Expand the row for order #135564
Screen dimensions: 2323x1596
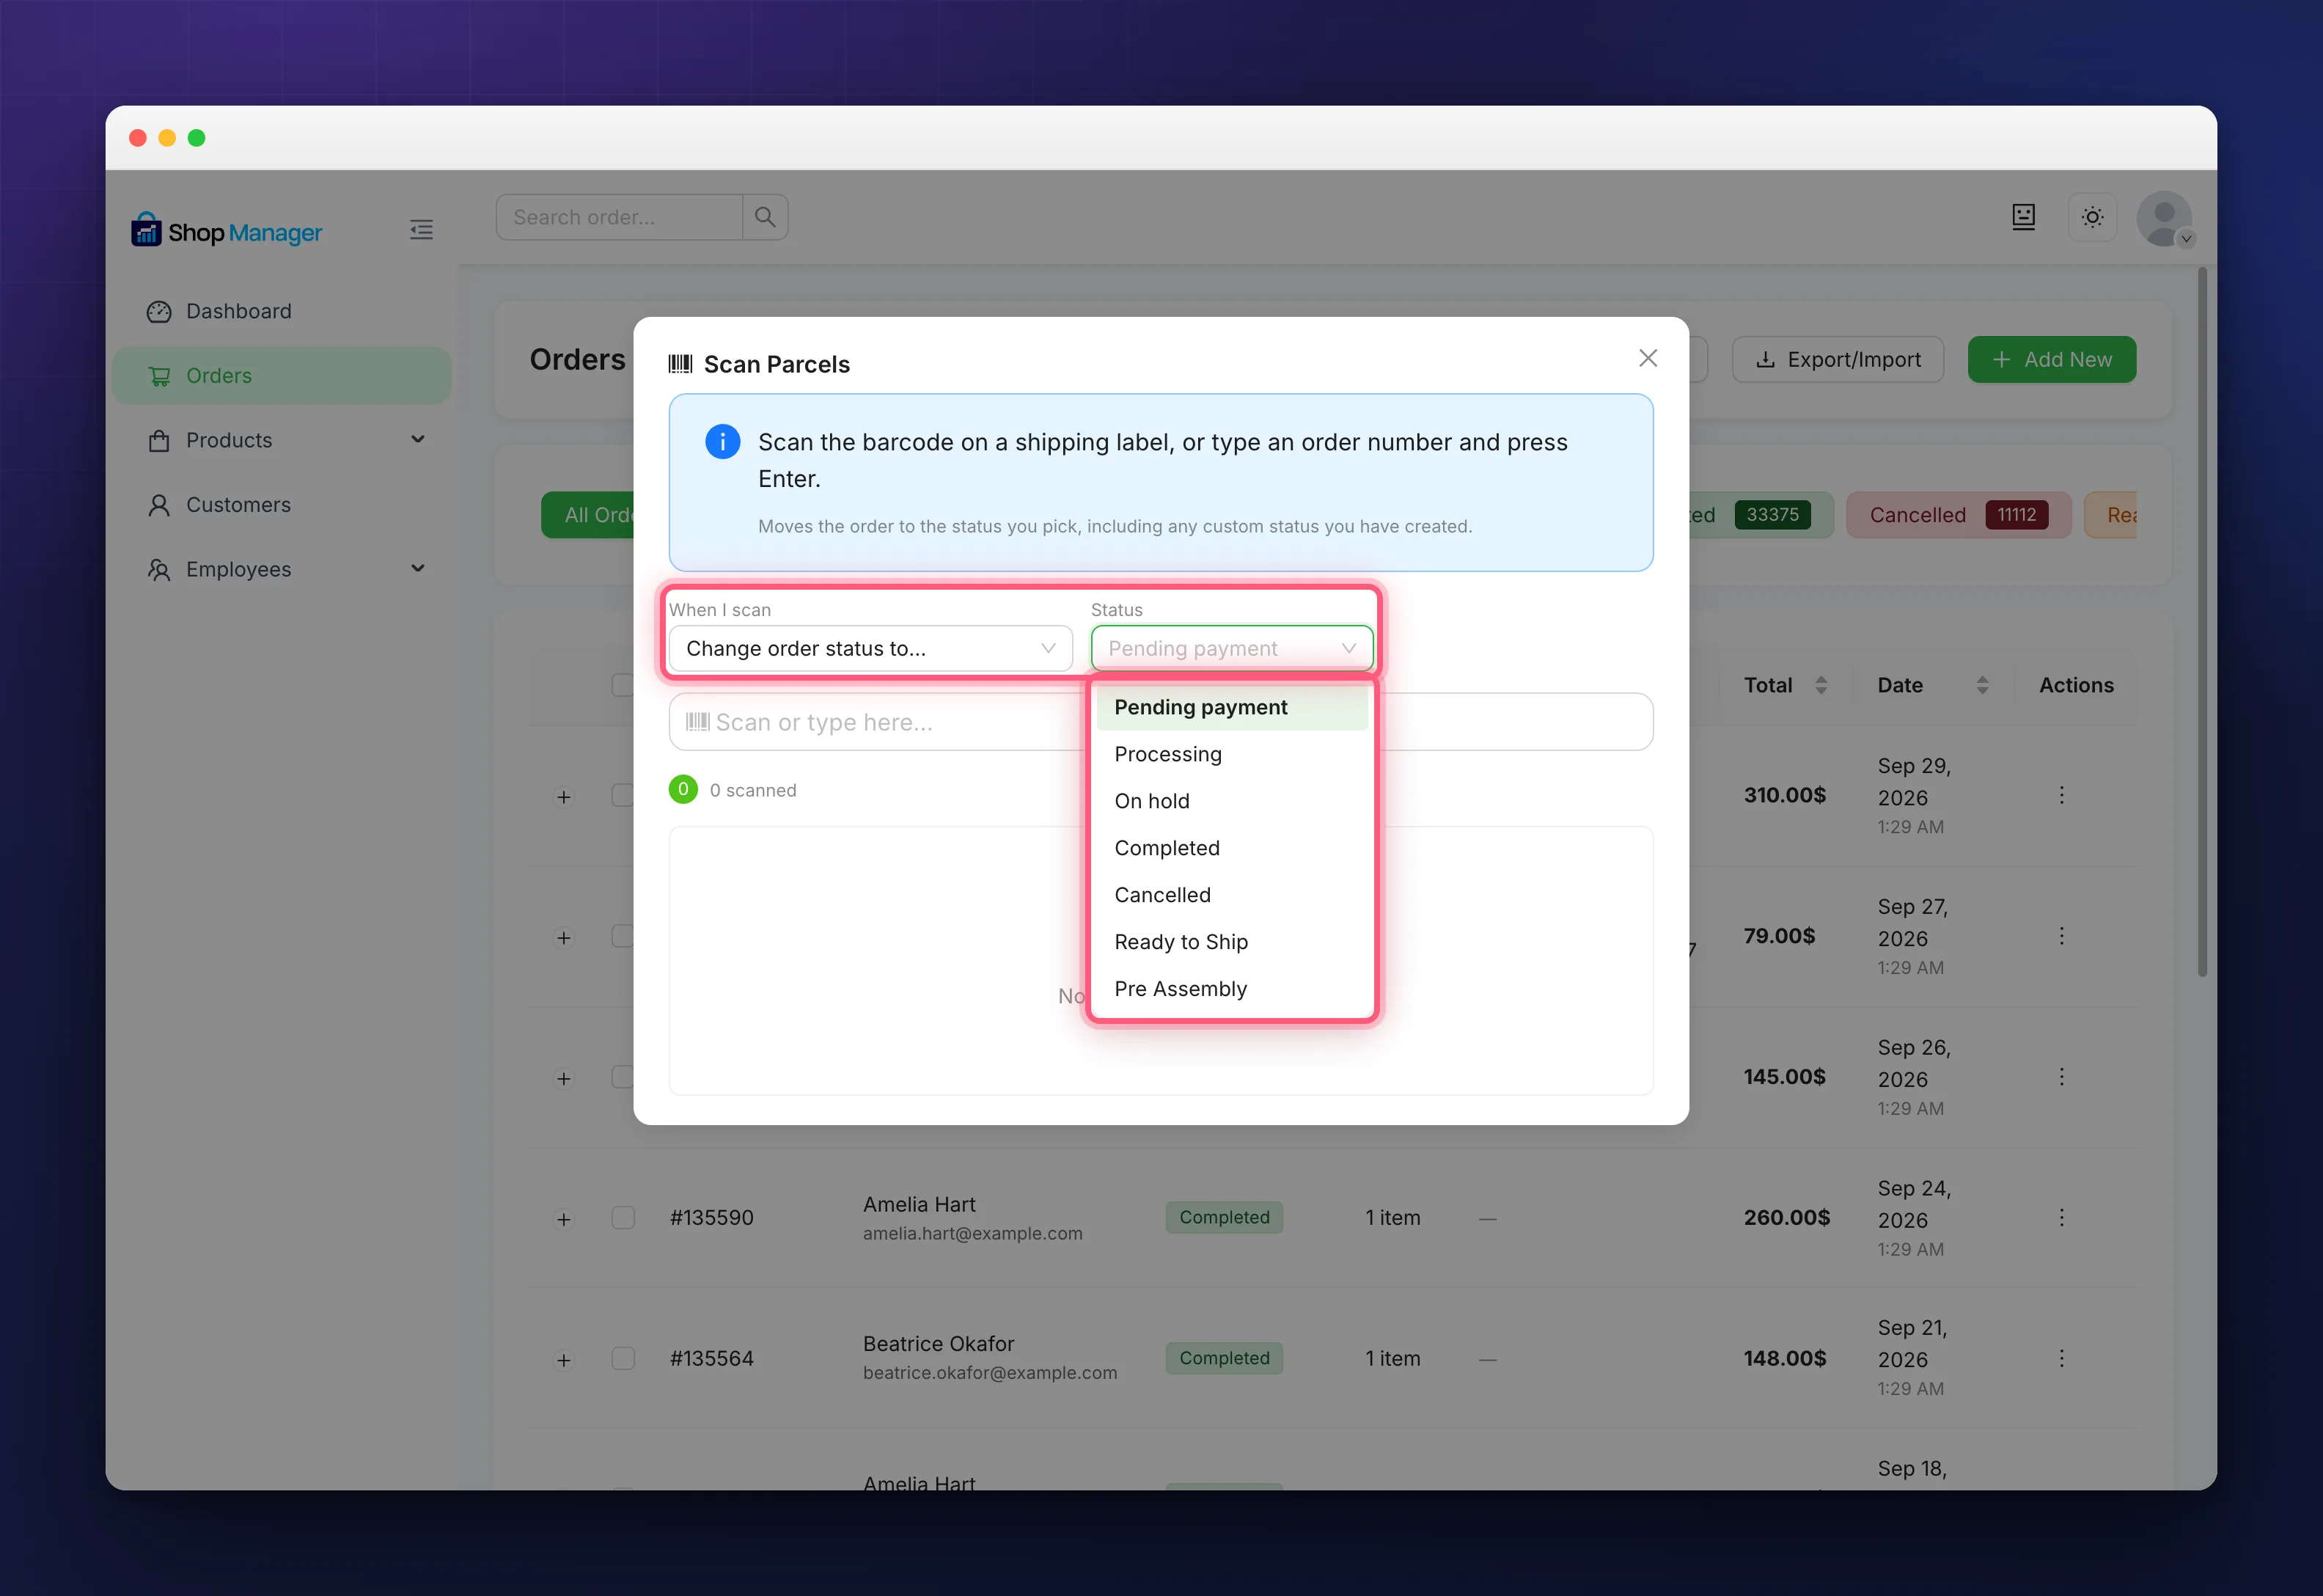coord(564,1360)
